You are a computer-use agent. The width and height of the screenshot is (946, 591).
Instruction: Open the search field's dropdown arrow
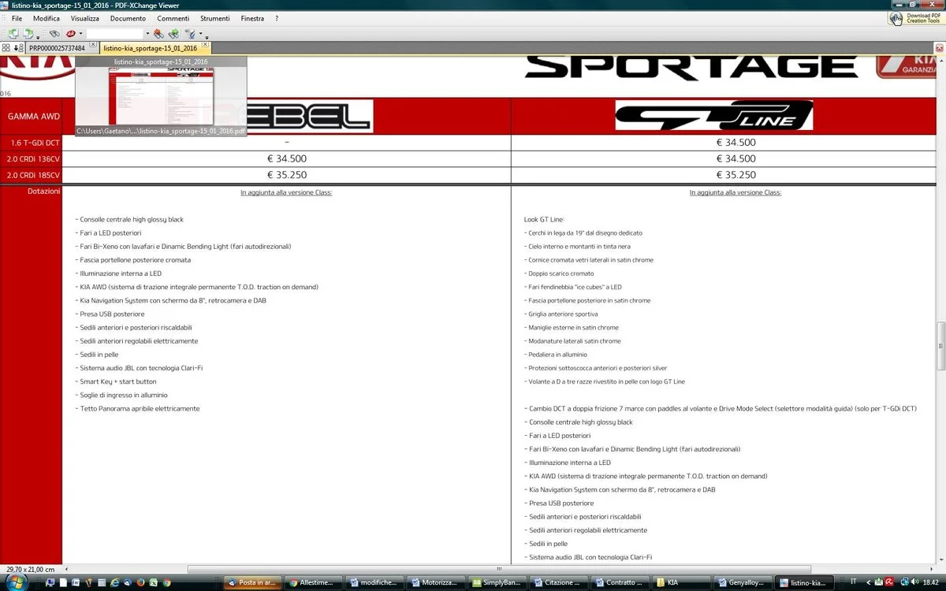tap(147, 33)
